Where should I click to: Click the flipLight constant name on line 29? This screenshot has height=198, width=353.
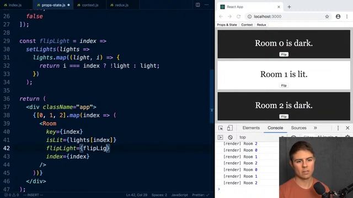(x=55, y=41)
